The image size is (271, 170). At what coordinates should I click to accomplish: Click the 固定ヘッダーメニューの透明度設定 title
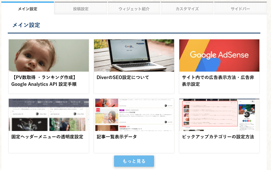click(47, 137)
